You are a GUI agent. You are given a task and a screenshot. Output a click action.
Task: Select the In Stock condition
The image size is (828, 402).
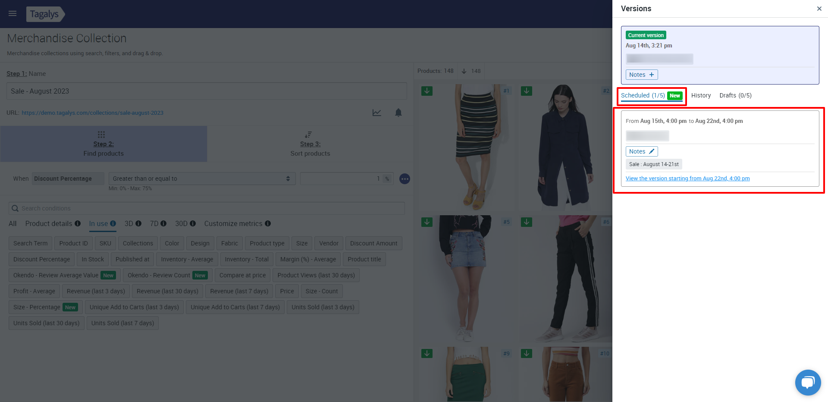click(93, 259)
